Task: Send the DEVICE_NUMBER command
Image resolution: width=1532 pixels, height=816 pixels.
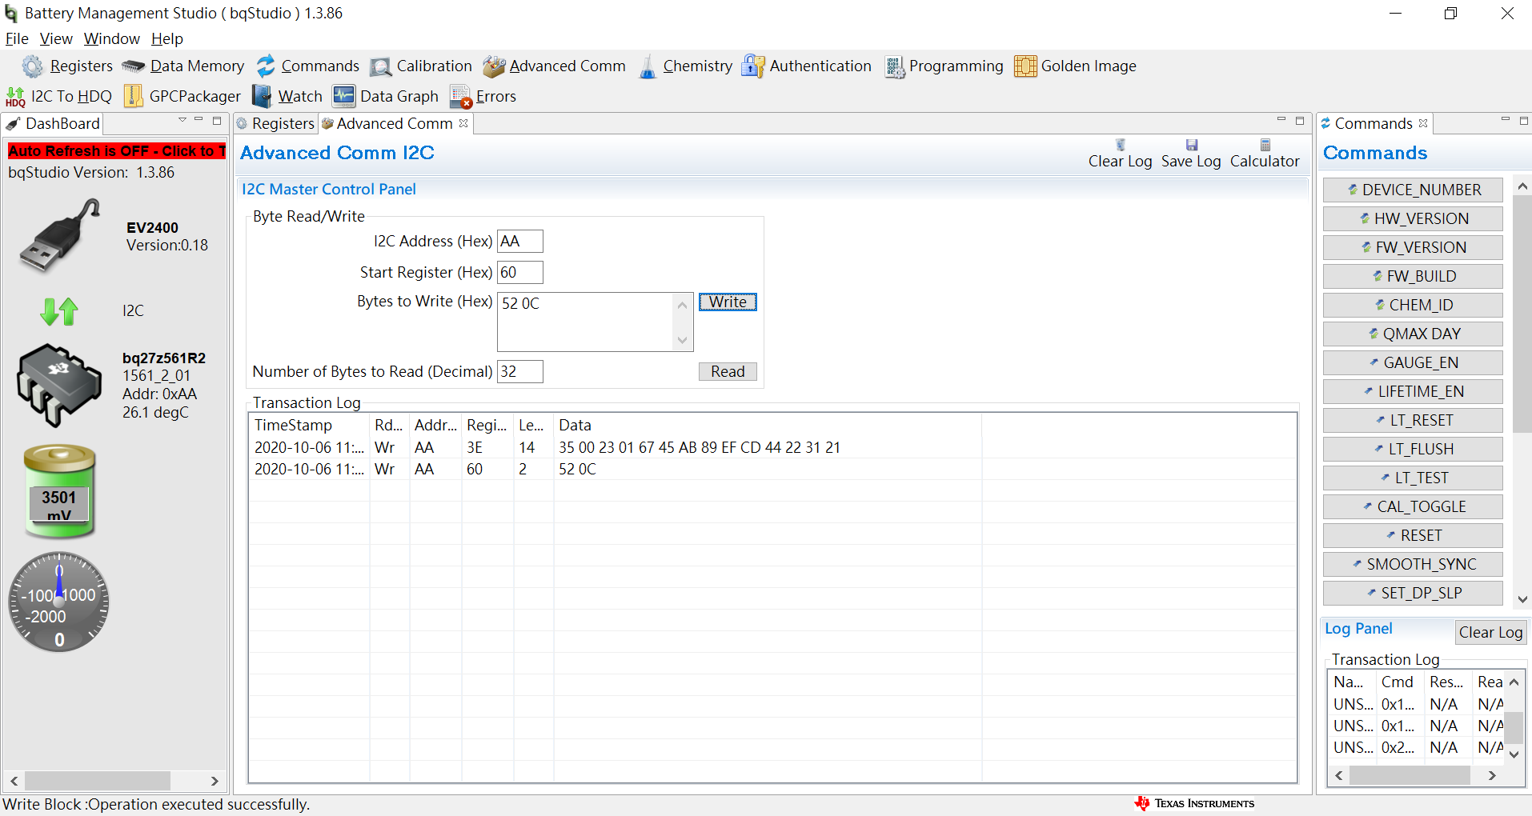Action: pyautogui.click(x=1413, y=190)
